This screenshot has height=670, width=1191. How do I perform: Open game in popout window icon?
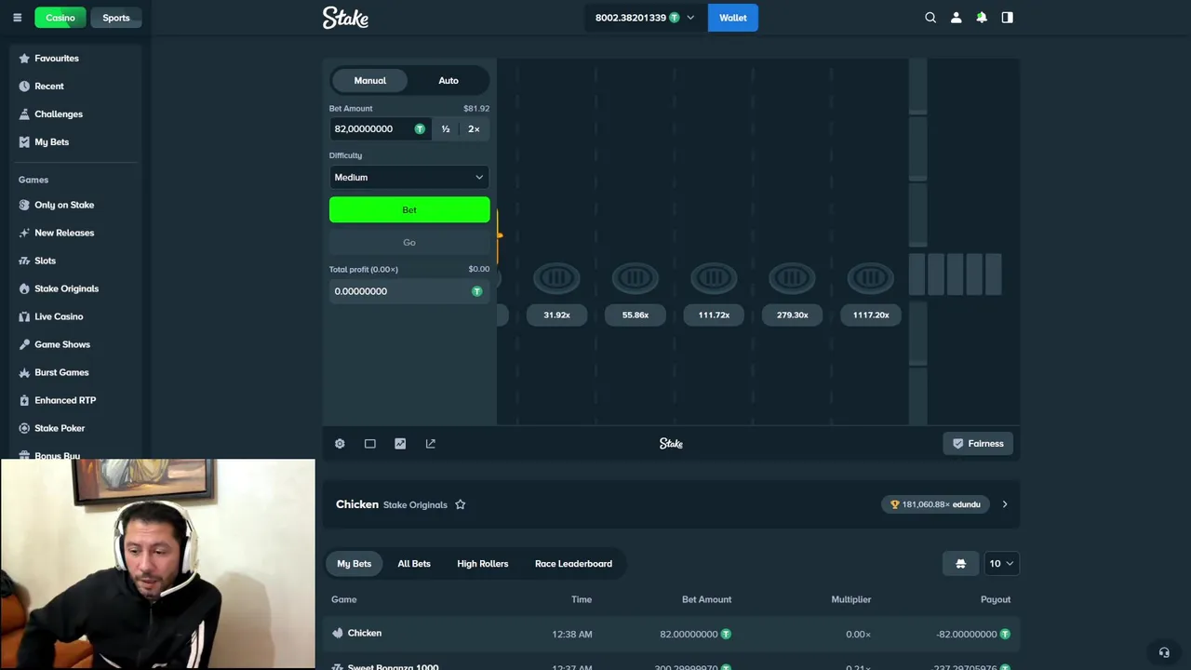[x=431, y=444]
